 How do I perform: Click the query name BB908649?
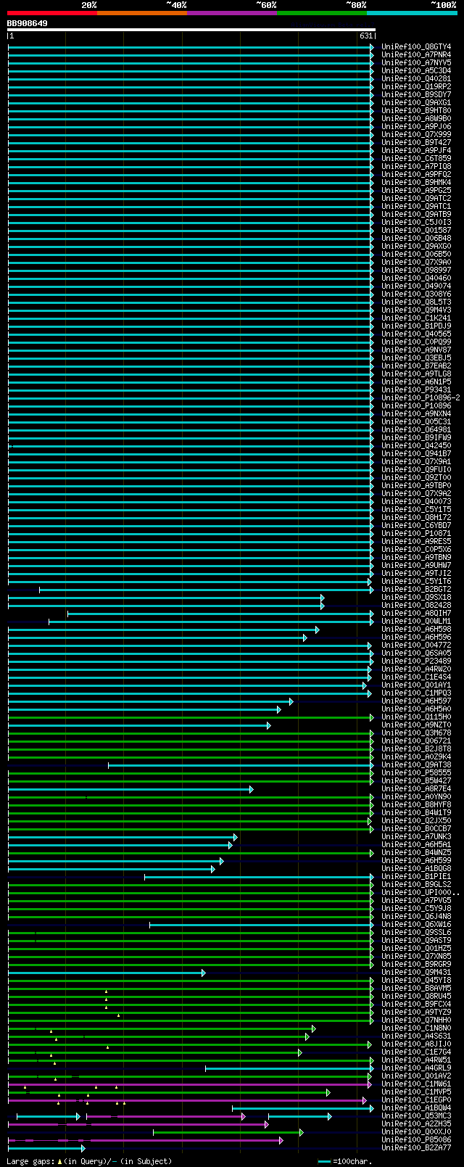coord(27,23)
